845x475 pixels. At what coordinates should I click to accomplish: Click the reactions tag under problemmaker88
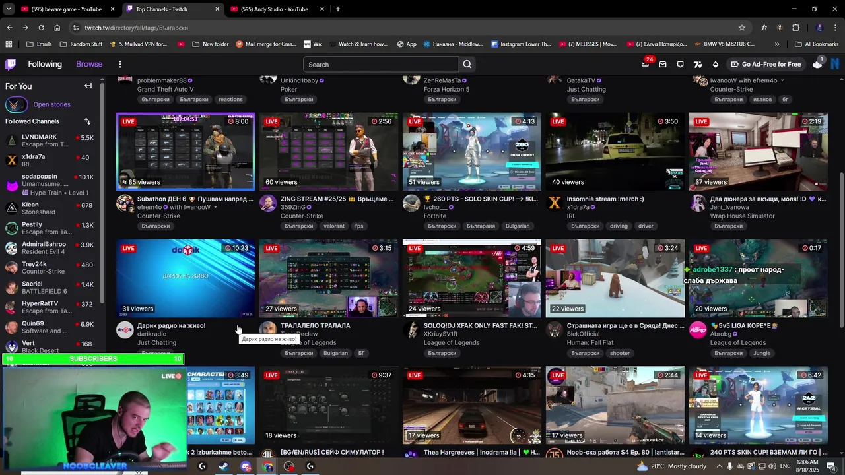point(230,99)
